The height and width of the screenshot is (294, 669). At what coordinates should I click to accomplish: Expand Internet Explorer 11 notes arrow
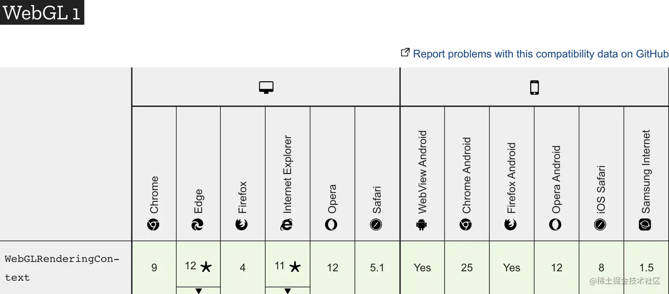coord(288,291)
